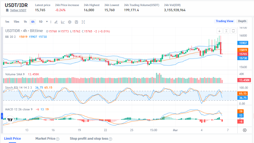Switch to Market Price tab
Viewport: 254px width, 143px height.
pyautogui.click(x=45, y=138)
